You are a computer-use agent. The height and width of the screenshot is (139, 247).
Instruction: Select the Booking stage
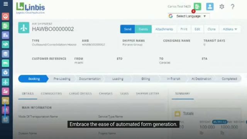click(34, 79)
